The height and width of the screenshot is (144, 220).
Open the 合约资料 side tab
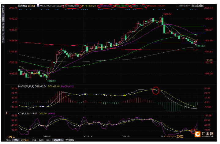pyautogui.click(x=3, y=38)
